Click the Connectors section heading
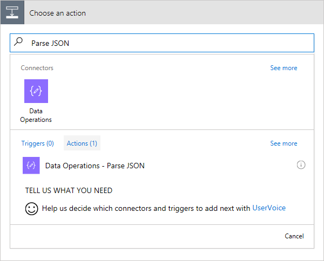 (x=37, y=68)
